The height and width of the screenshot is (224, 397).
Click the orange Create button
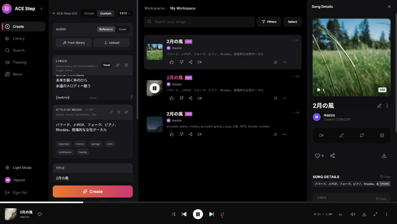(92, 191)
